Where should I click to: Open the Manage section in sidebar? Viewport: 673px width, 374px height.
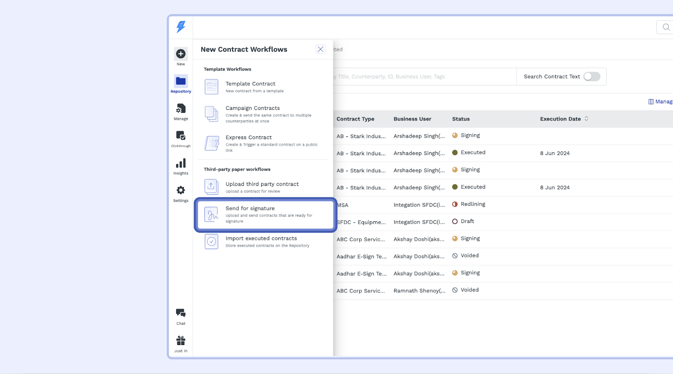pos(180,109)
